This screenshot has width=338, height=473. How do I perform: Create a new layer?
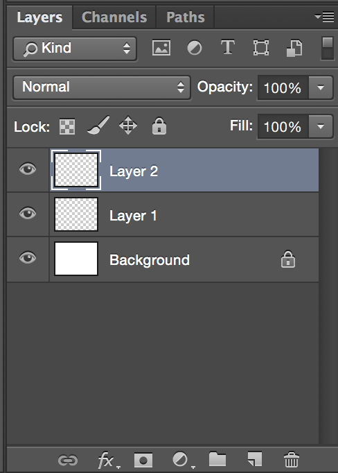pyautogui.click(x=255, y=459)
